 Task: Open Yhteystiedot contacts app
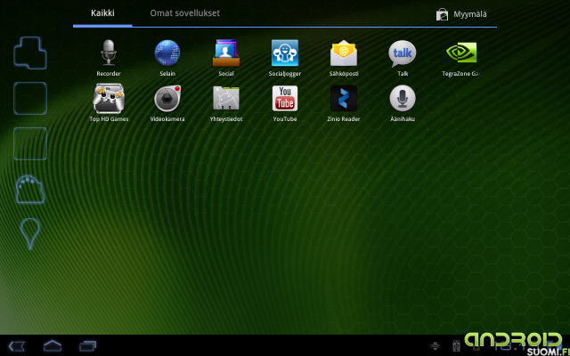226,103
